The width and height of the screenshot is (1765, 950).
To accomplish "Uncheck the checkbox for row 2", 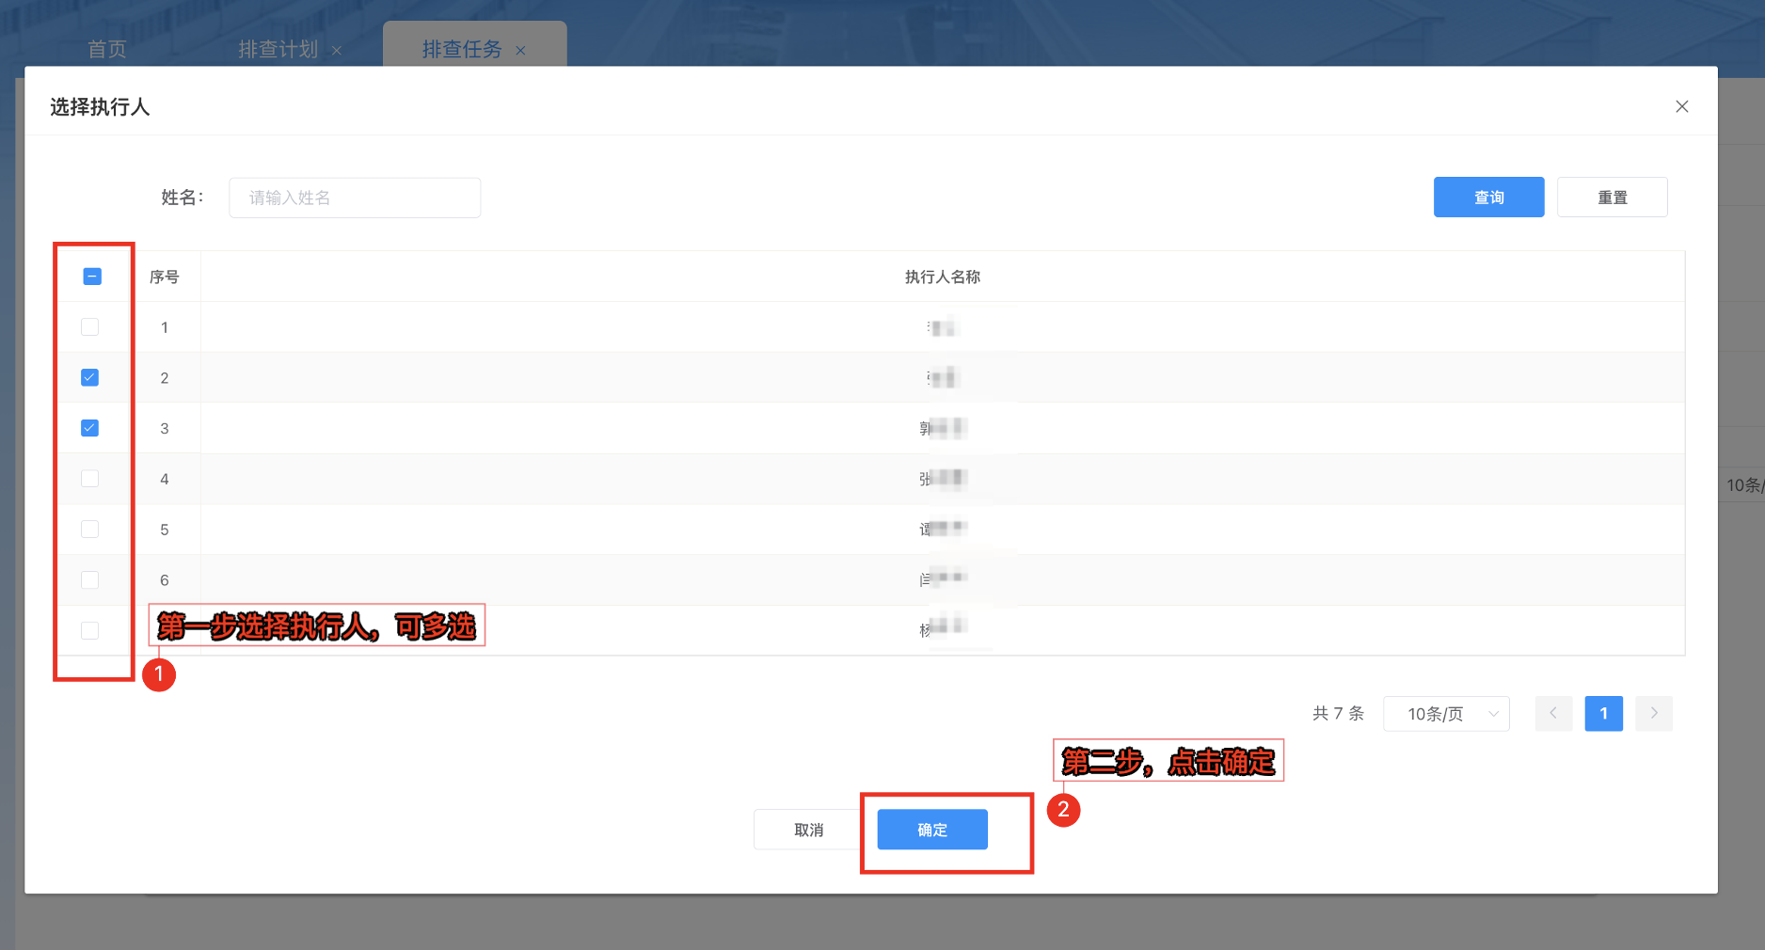I will click(90, 377).
